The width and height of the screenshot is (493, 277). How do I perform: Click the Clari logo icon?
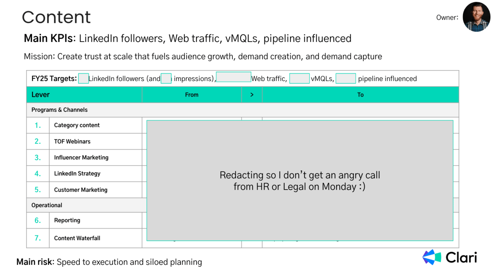(432, 257)
